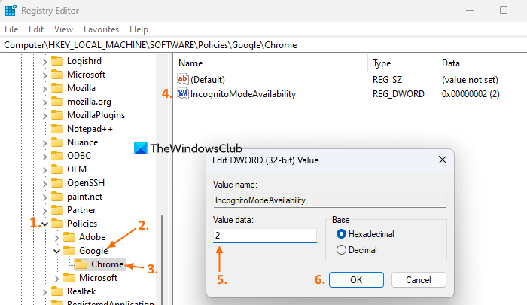Expand the Realtek key
This screenshot has width=527, height=305.
click(x=44, y=292)
